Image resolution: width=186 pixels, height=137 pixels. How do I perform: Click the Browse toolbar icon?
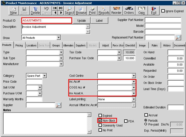coord(81,10)
